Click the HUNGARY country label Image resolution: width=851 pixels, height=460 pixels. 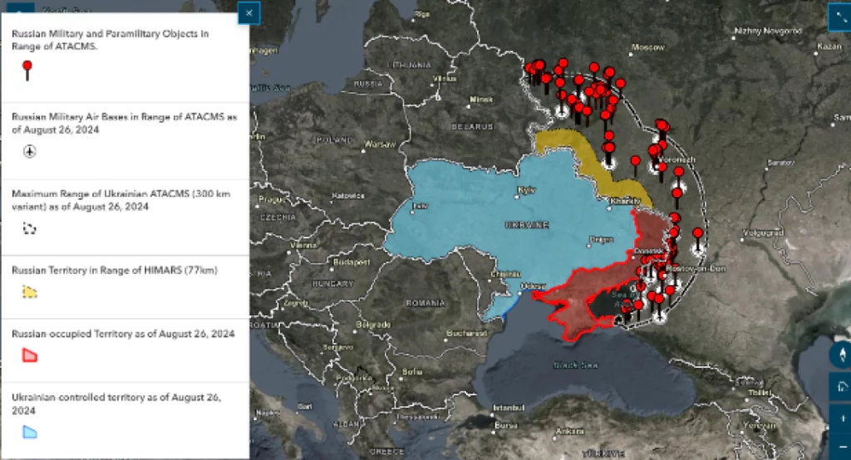(332, 284)
